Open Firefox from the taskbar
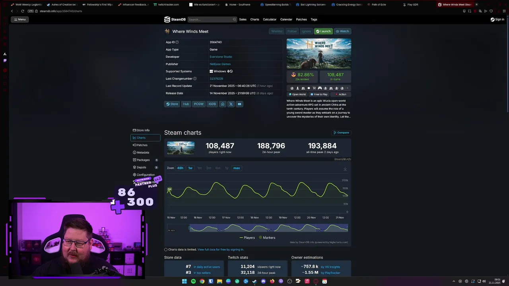Viewport: 509px width, 286px height. (272, 281)
